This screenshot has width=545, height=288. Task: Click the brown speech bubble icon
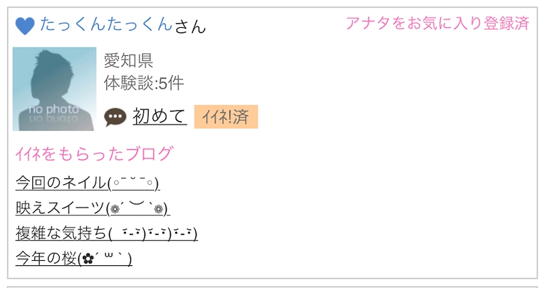115,117
